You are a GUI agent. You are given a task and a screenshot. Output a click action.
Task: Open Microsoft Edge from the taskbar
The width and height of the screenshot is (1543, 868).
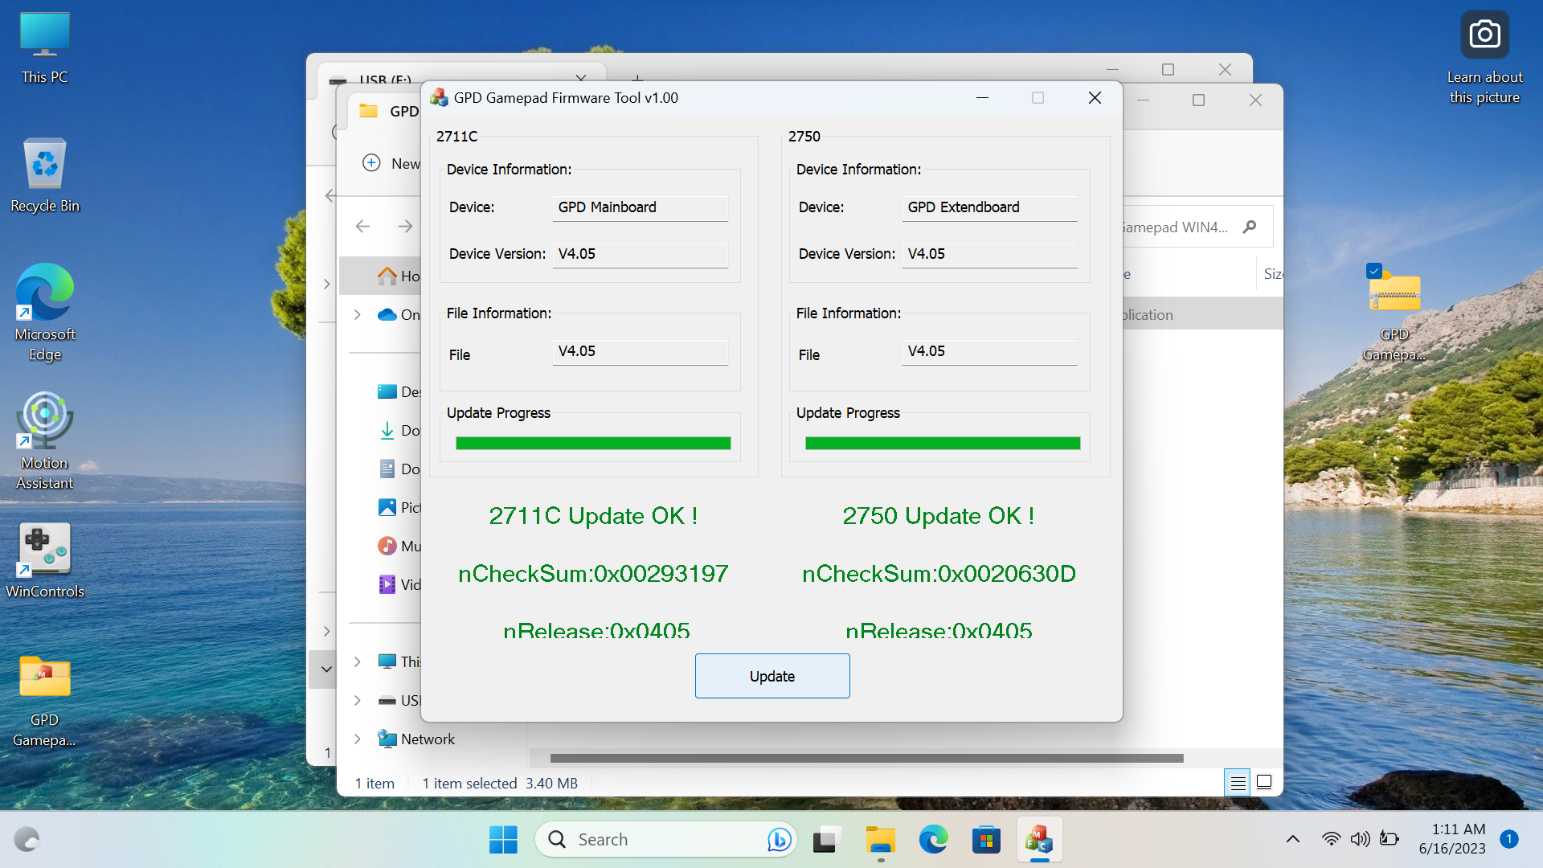point(933,839)
